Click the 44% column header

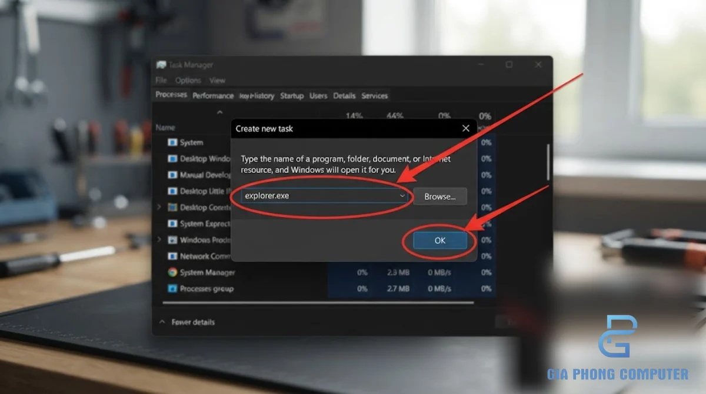[x=395, y=116]
